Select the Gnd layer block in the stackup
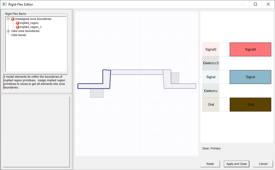 click(250, 104)
